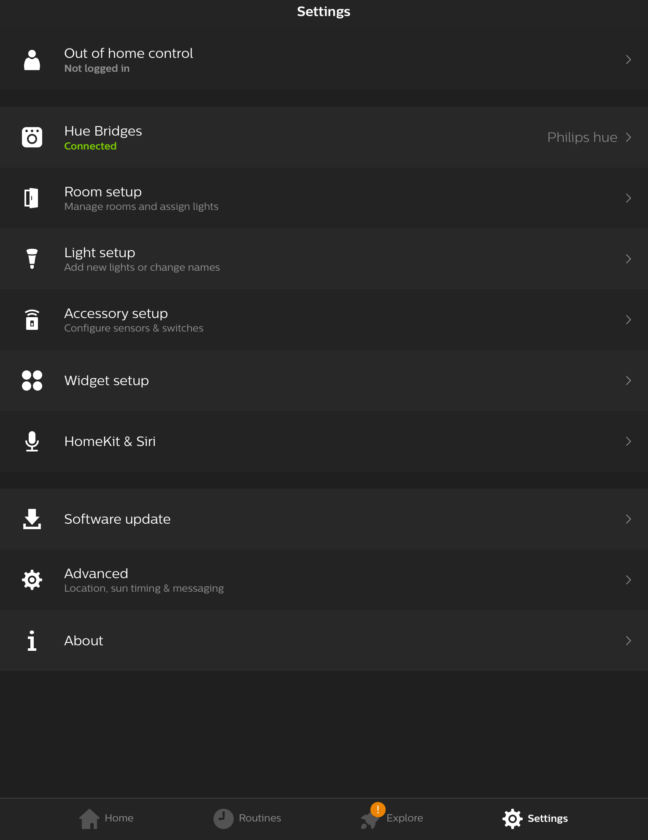Screen dimensions: 648x840
Task: Expand the Widget setup row chevron
Action: [x=628, y=381]
